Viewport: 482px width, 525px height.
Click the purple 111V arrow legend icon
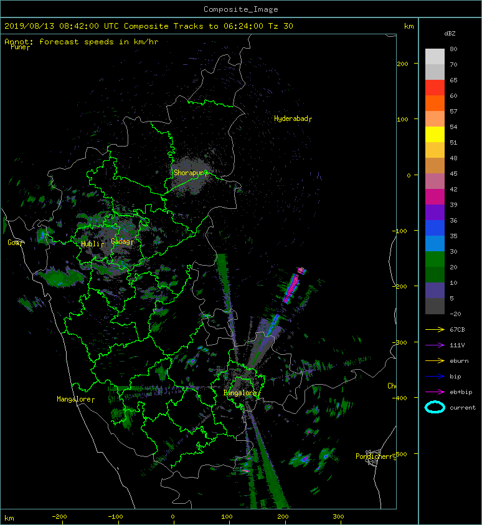click(x=435, y=345)
